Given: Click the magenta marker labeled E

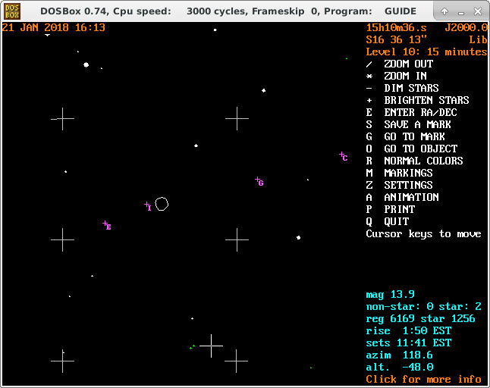Looking at the screenshot, I should point(105,224).
